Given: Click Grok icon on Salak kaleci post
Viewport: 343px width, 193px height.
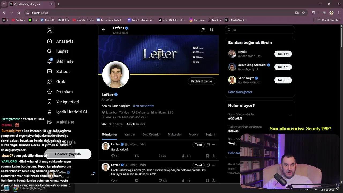Looking at the screenshot, I should click(208, 144).
